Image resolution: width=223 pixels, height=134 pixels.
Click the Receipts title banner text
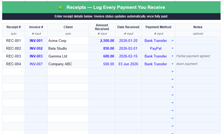click(116, 8)
